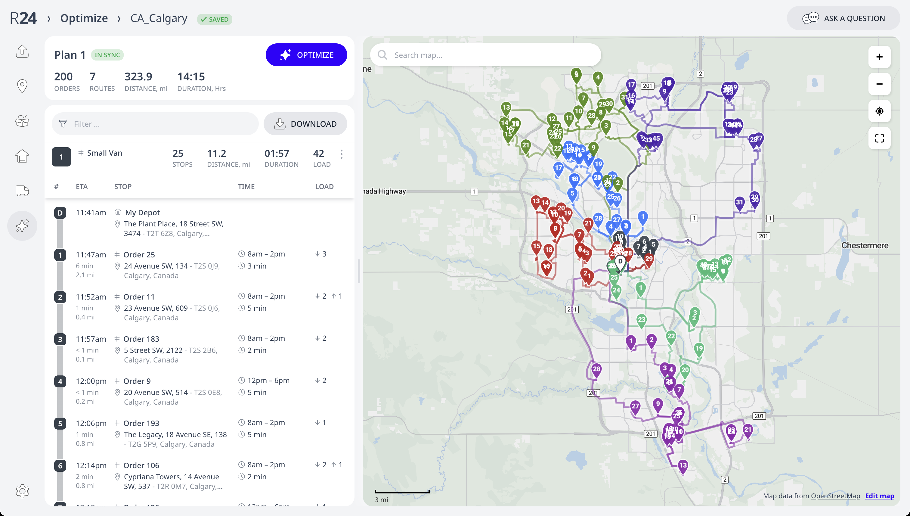This screenshot has width=910, height=516.
Task: Zoom out on the map
Action: (x=879, y=84)
